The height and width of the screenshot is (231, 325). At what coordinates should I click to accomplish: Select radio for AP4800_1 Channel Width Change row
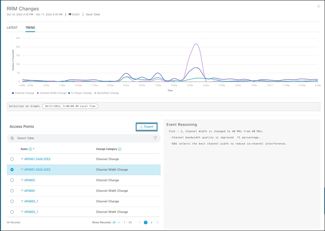pyautogui.click(x=12, y=212)
